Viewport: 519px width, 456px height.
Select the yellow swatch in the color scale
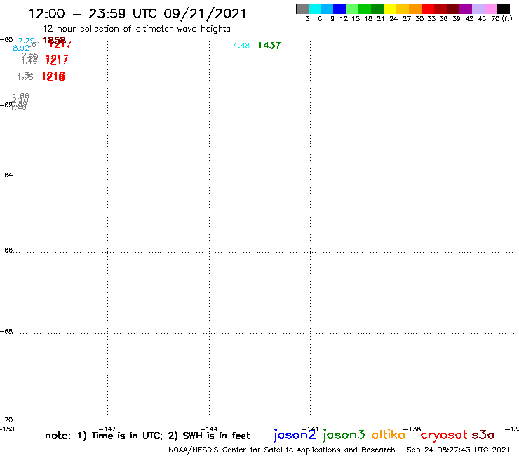point(390,8)
